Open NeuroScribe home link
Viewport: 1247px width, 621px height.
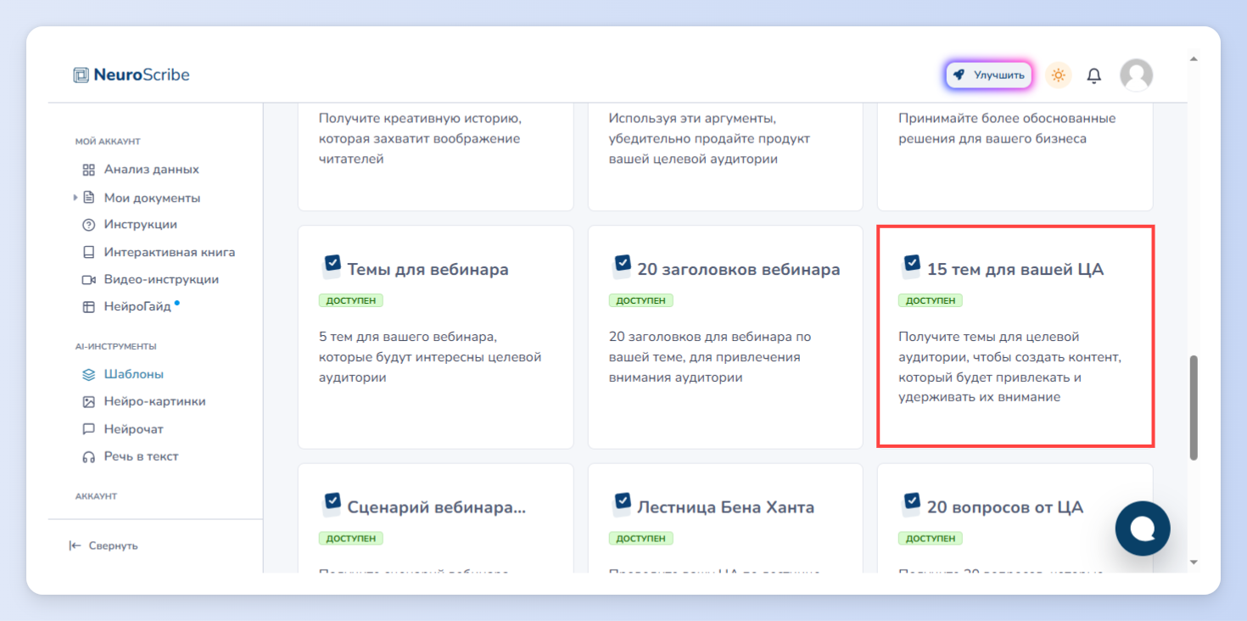pyautogui.click(x=131, y=75)
